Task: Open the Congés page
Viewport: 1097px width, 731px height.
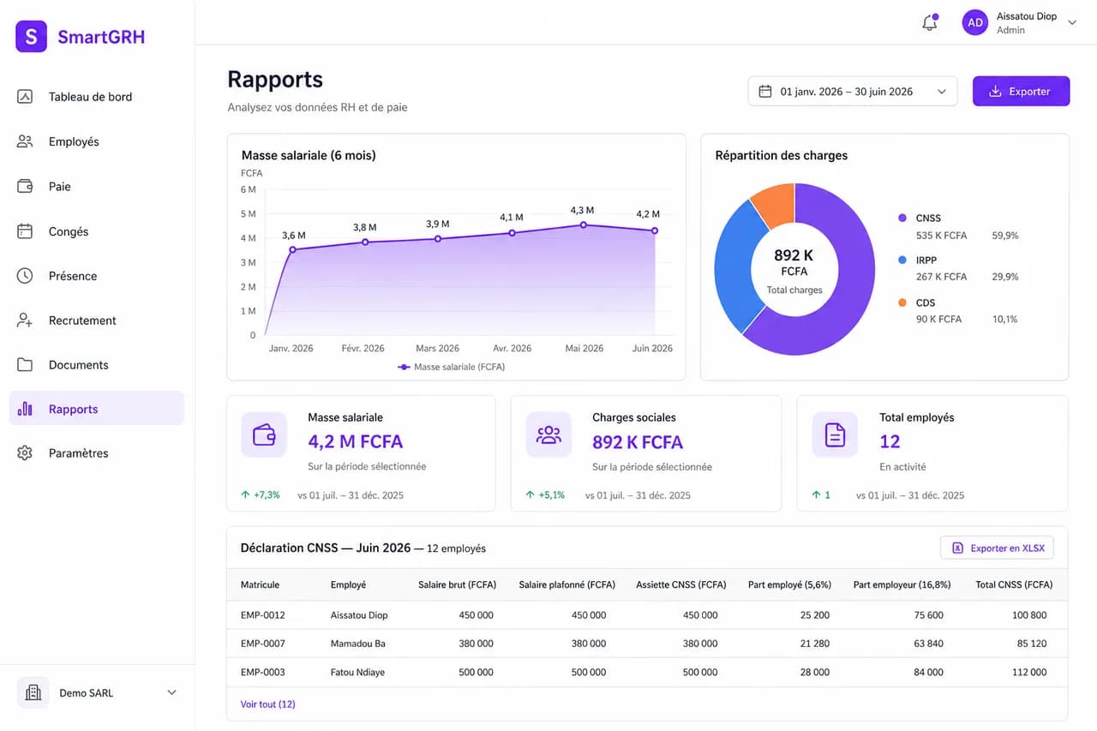Action: pyautogui.click(x=96, y=231)
